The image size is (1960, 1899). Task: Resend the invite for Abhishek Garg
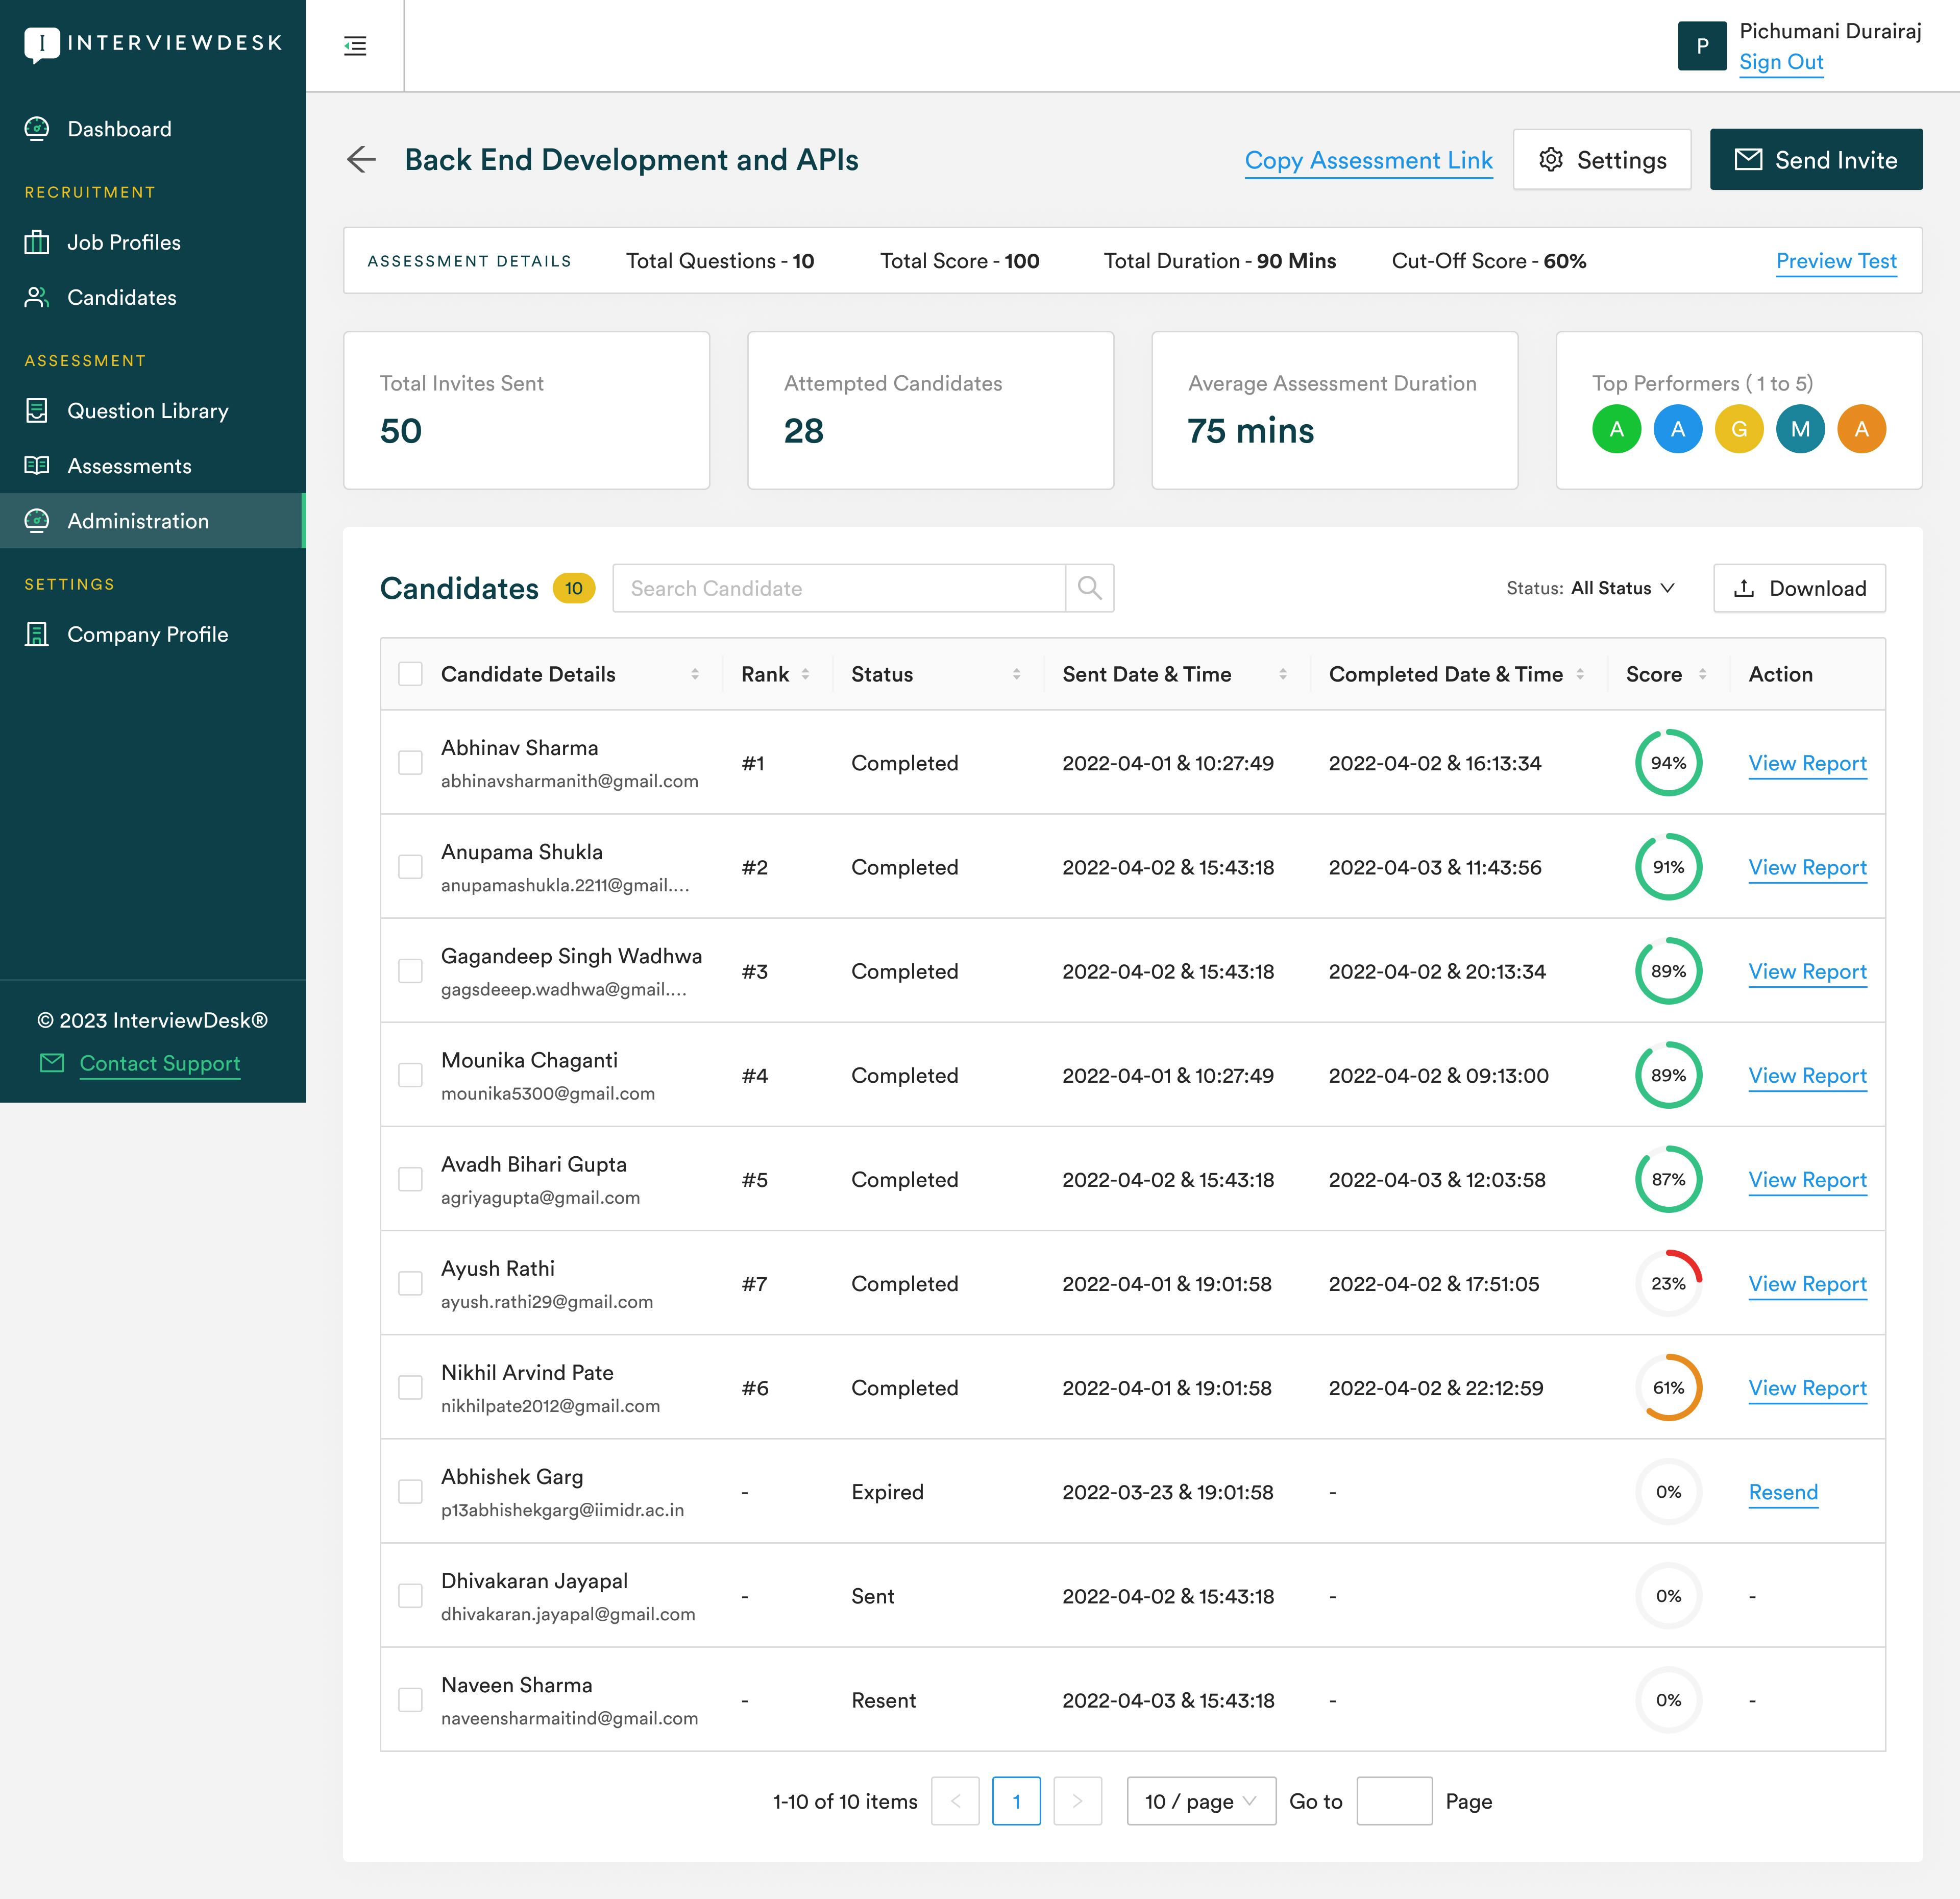pyautogui.click(x=1783, y=1492)
